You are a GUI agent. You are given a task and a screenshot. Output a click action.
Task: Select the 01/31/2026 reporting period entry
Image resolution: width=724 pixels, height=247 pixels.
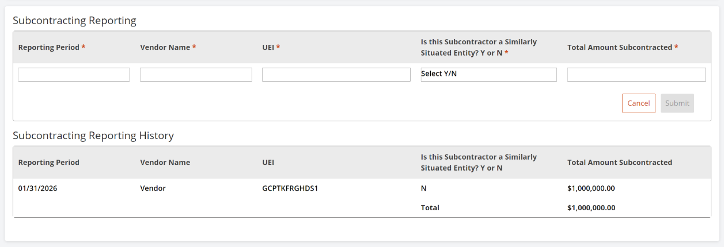tap(37, 188)
